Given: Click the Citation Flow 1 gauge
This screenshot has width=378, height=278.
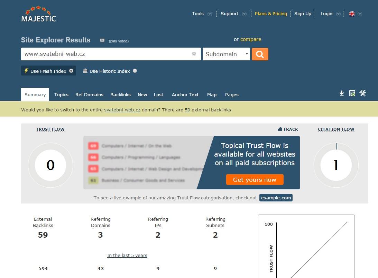Looking at the screenshot, I should click(x=336, y=165).
